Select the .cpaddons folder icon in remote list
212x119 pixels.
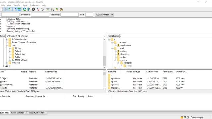point(109,78)
